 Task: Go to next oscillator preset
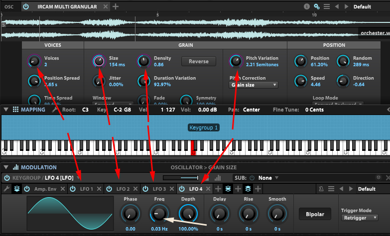[346, 6]
